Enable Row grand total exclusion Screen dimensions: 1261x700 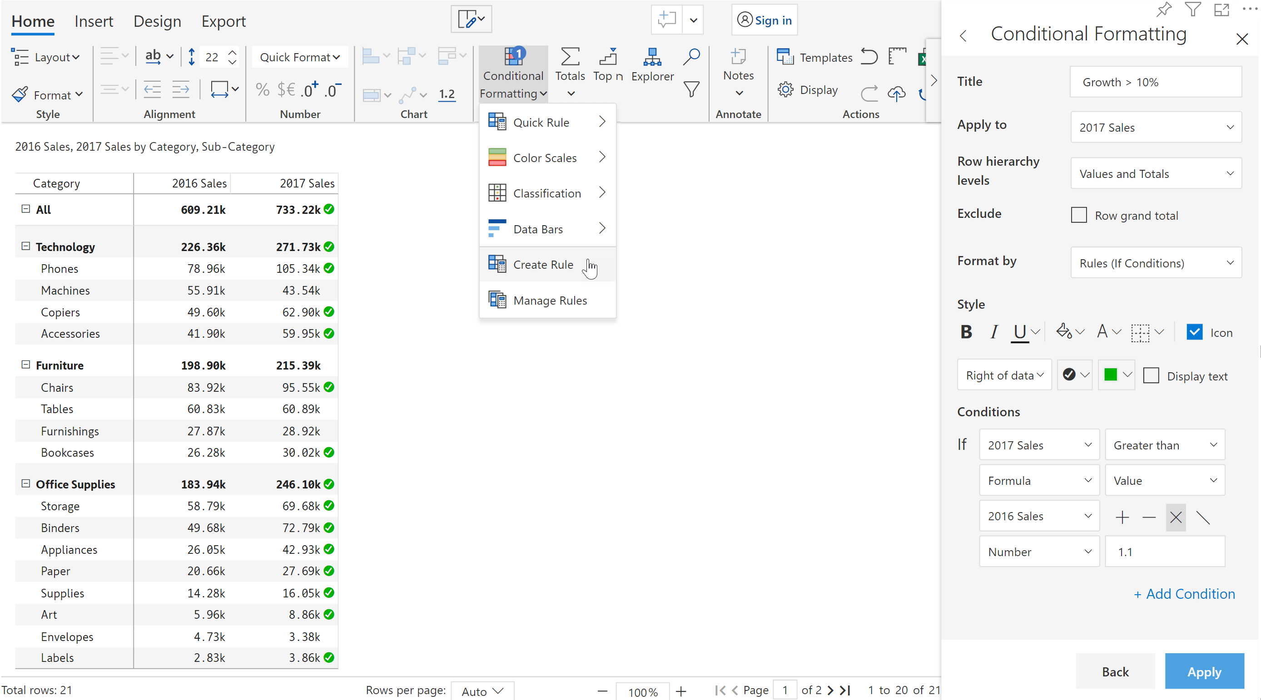click(x=1079, y=215)
